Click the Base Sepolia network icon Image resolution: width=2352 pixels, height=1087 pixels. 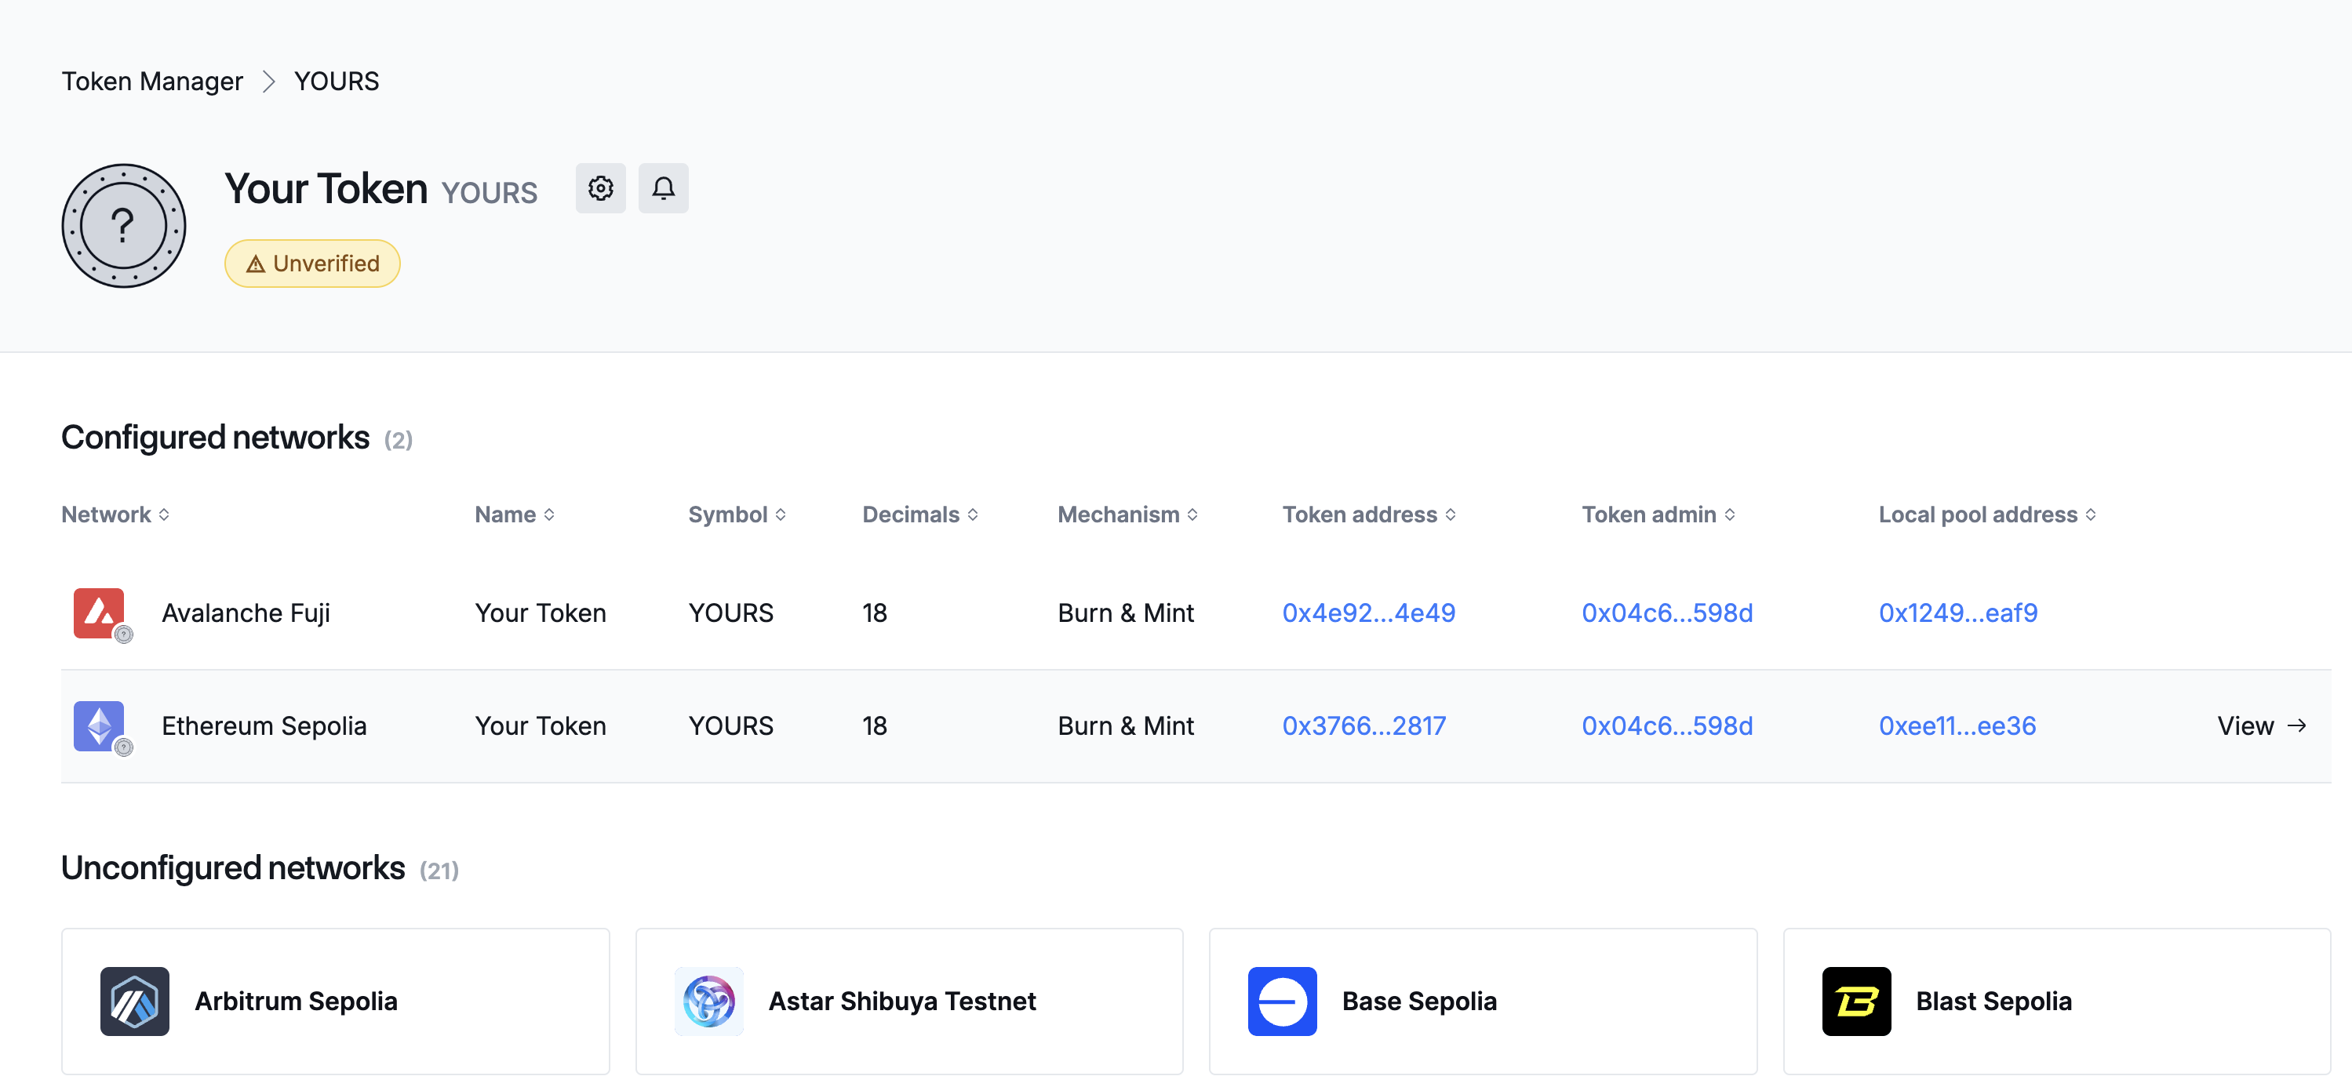coord(1282,1002)
